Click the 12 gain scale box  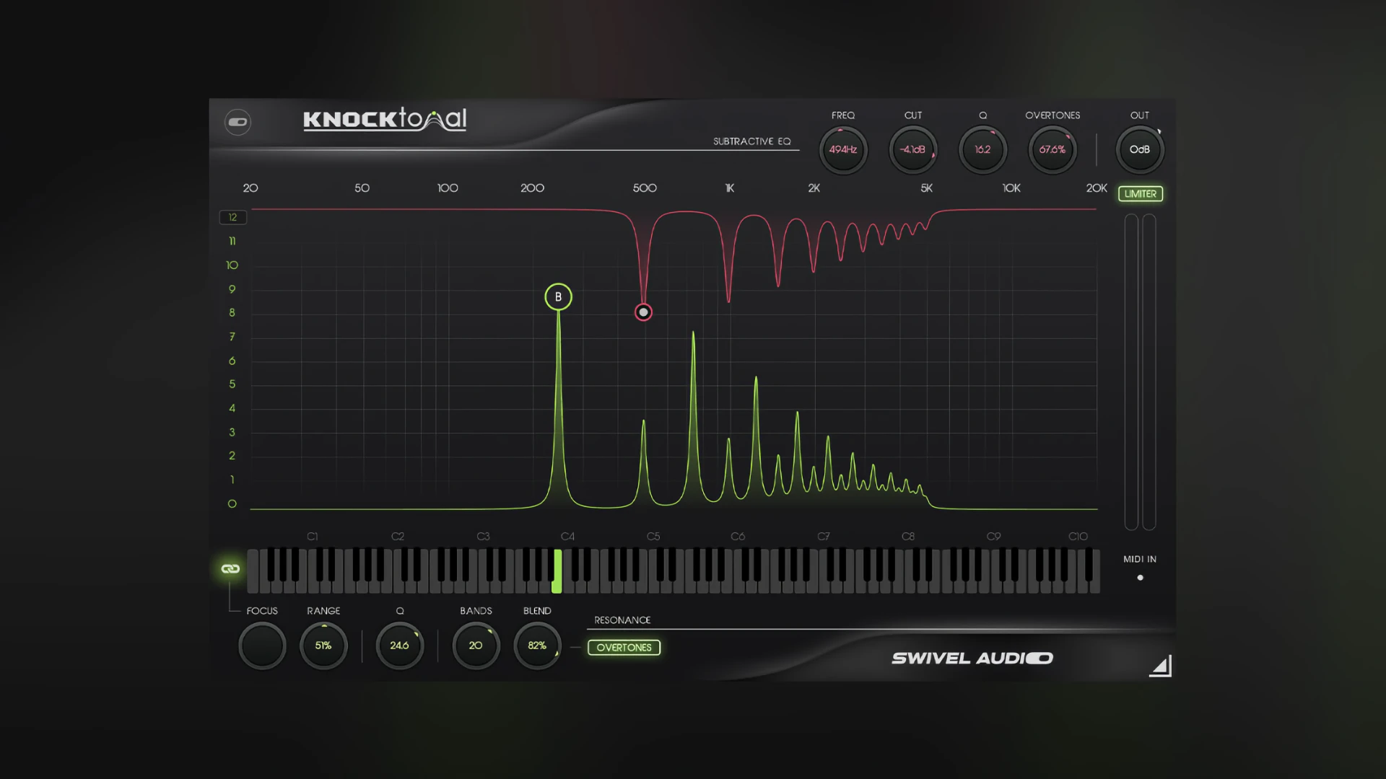(232, 217)
